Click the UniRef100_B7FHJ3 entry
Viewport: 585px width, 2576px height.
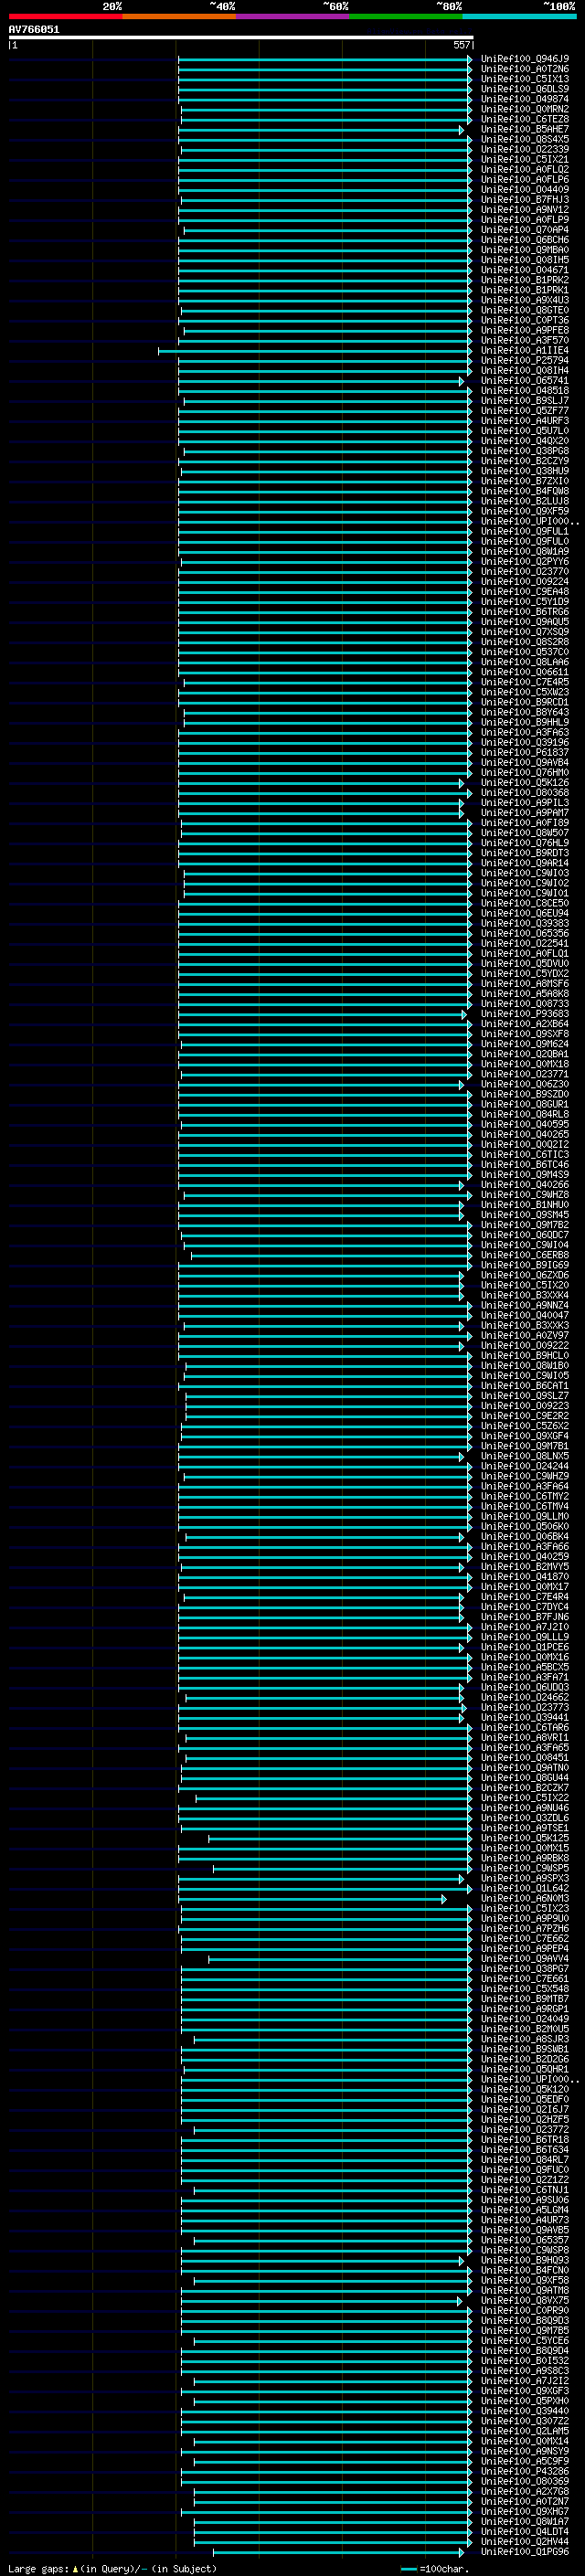click(525, 199)
